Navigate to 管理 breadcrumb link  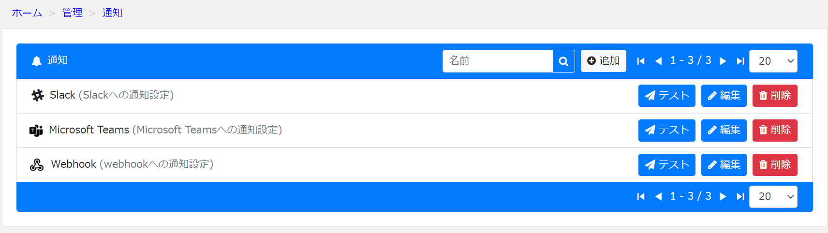(73, 13)
